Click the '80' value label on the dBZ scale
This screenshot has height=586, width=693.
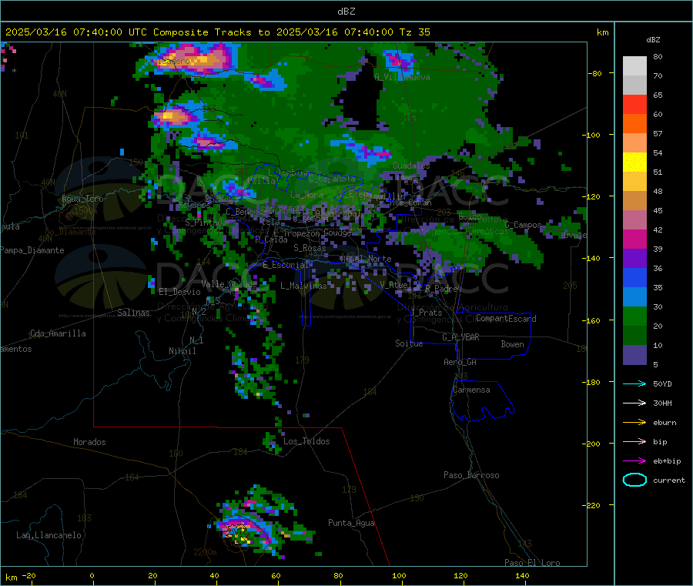pyautogui.click(x=658, y=56)
